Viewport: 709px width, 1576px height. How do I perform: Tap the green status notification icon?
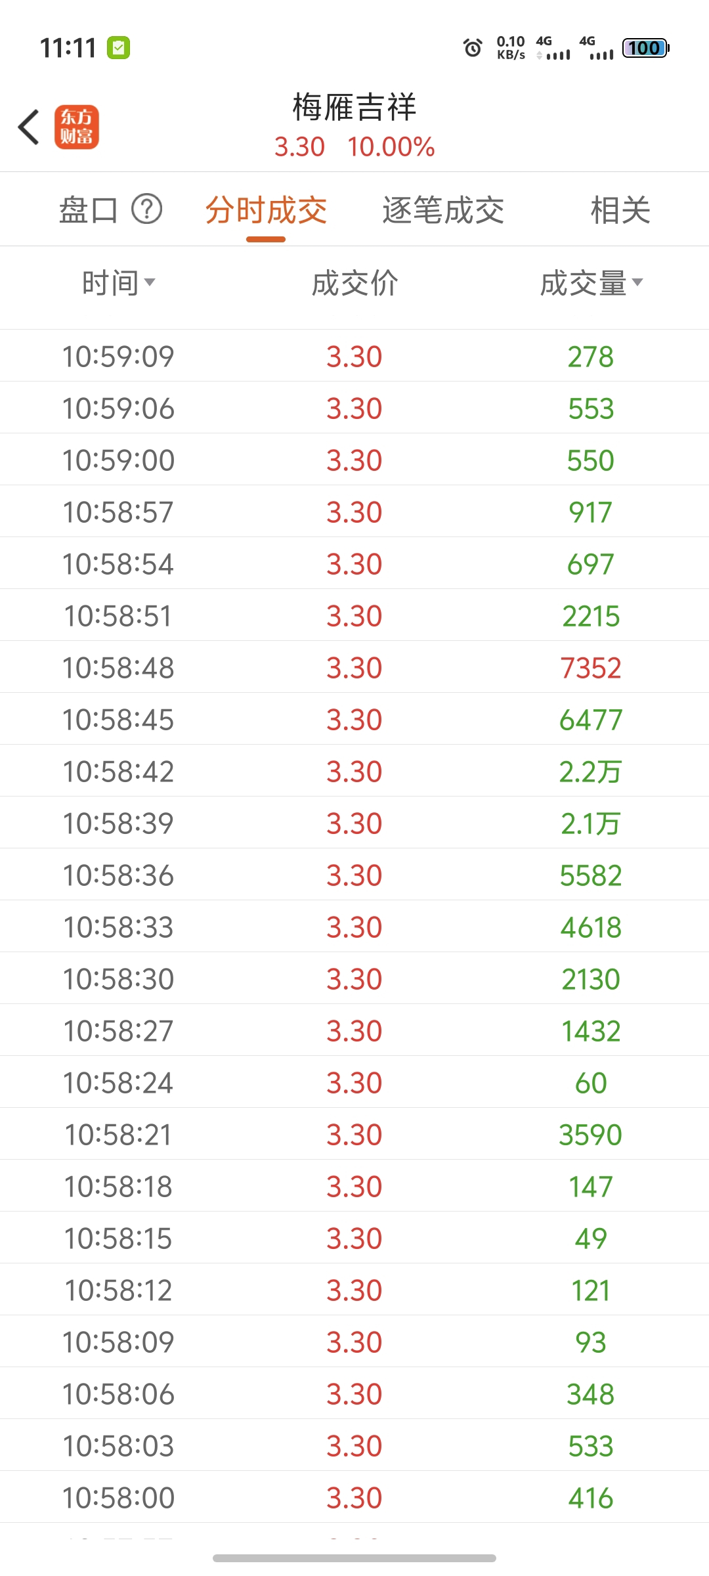[119, 48]
